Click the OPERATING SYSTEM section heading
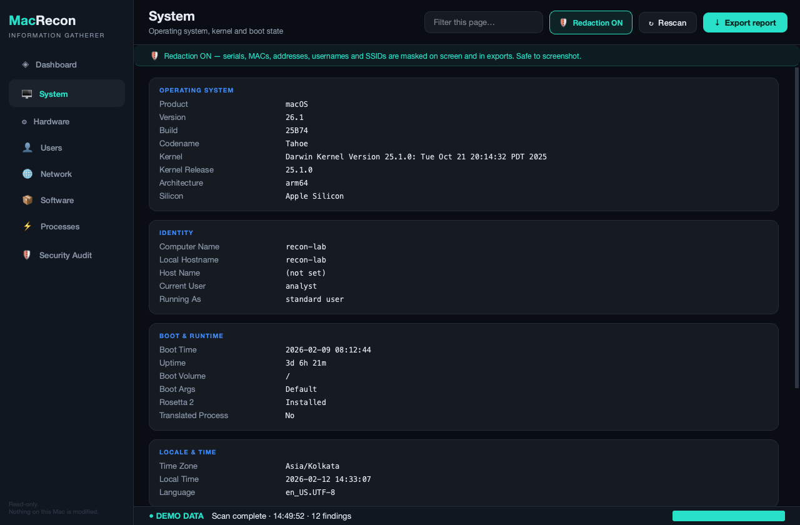The image size is (800, 525). tap(196, 90)
